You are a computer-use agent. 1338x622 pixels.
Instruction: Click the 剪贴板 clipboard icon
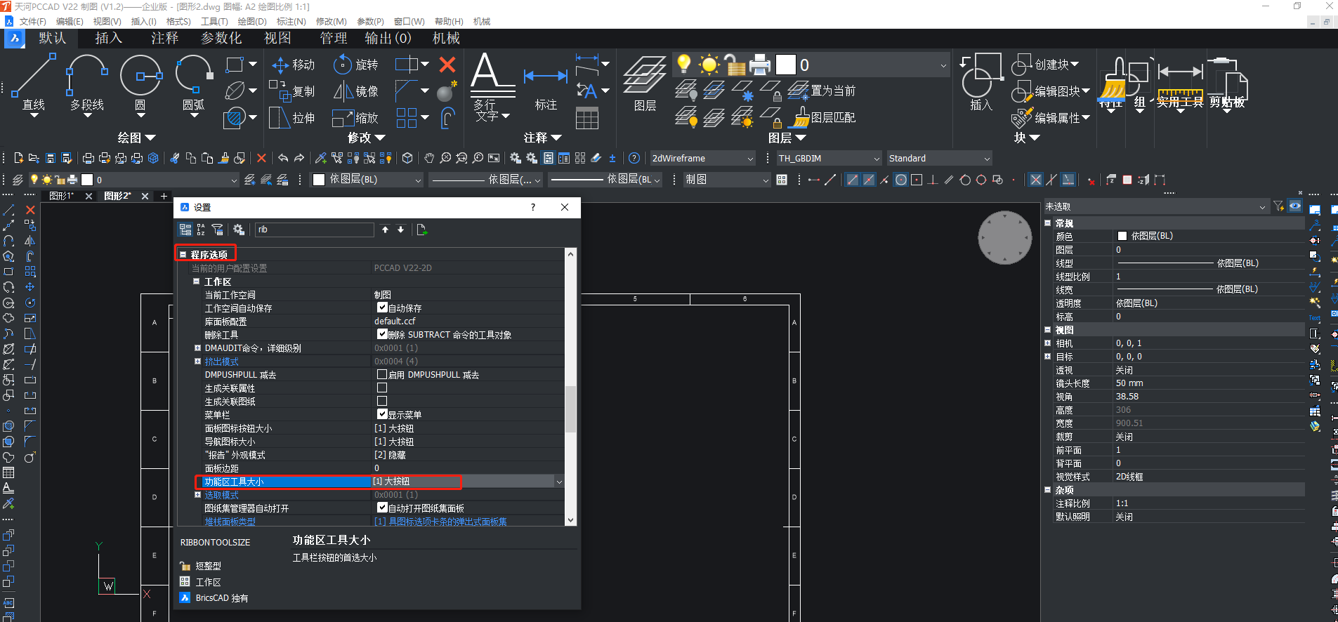(1227, 84)
